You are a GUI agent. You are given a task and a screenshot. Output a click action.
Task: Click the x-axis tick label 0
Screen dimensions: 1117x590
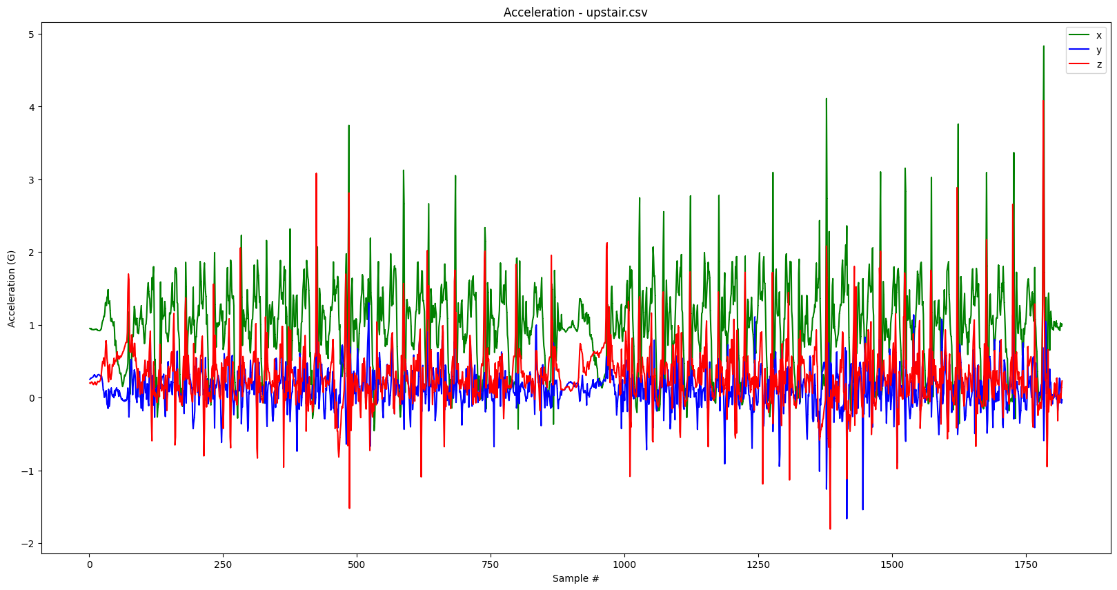[89, 564]
